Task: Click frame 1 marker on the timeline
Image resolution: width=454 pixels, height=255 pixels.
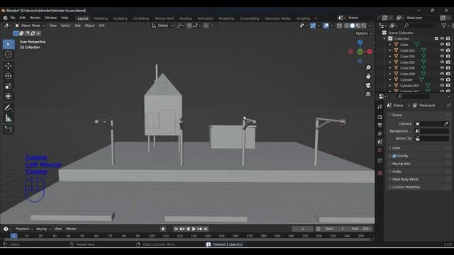Action: (x=13, y=236)
